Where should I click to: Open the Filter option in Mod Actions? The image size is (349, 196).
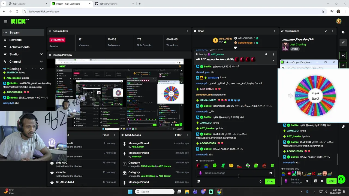178,135
